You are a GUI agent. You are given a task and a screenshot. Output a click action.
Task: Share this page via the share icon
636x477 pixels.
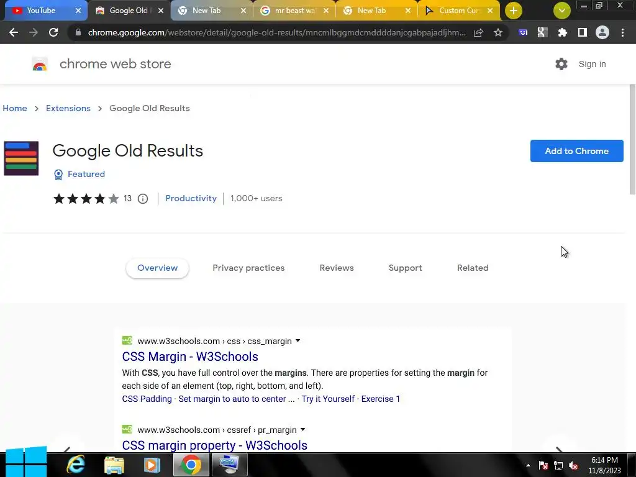click(x=478, y=32)
